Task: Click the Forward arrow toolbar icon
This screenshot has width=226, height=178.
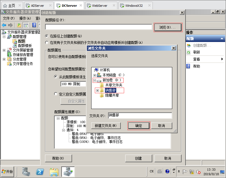Action: 10,25
